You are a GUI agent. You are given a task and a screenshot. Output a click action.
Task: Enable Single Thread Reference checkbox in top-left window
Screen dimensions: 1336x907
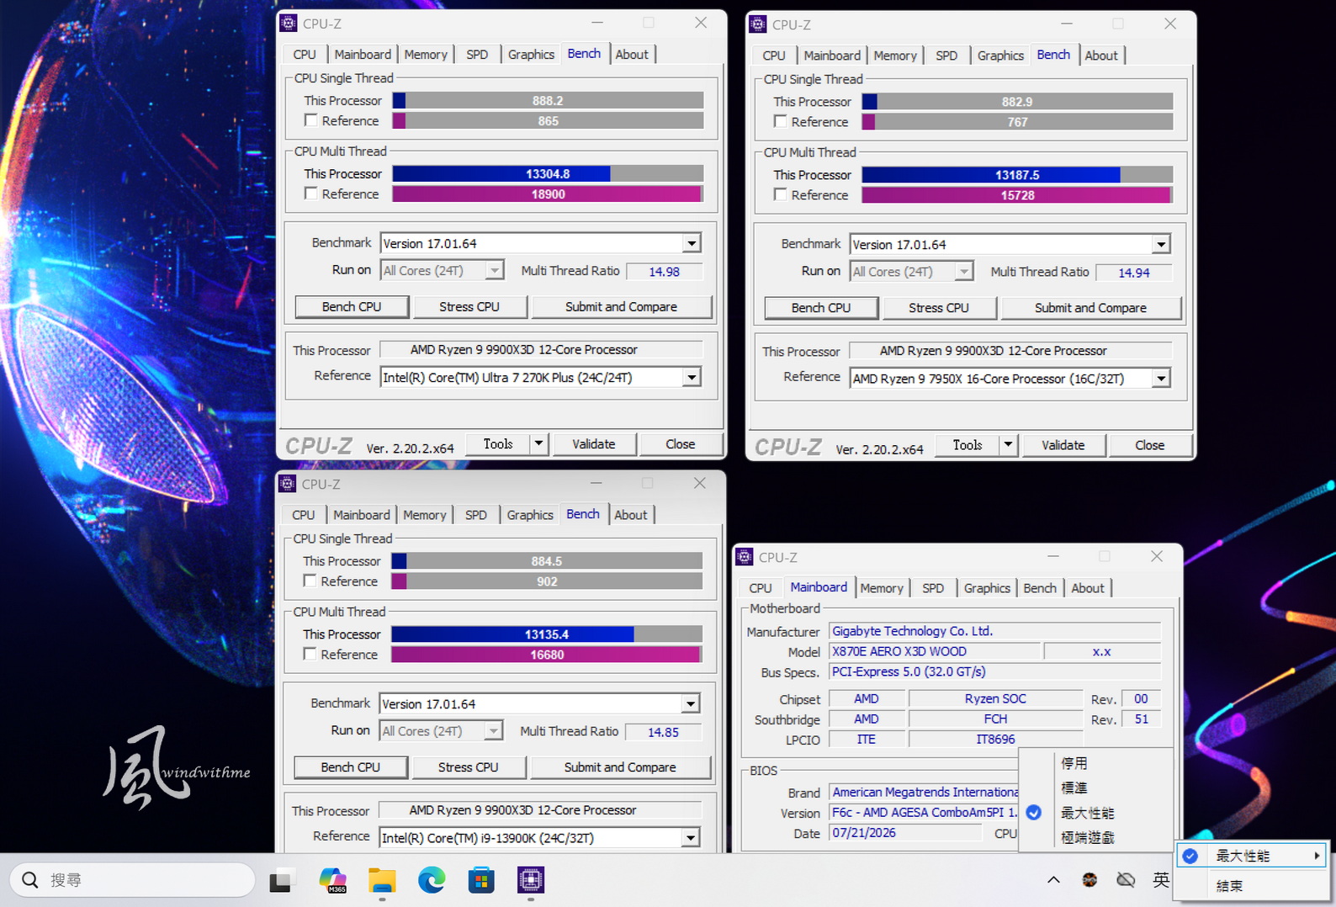click(x=311, y=120)
